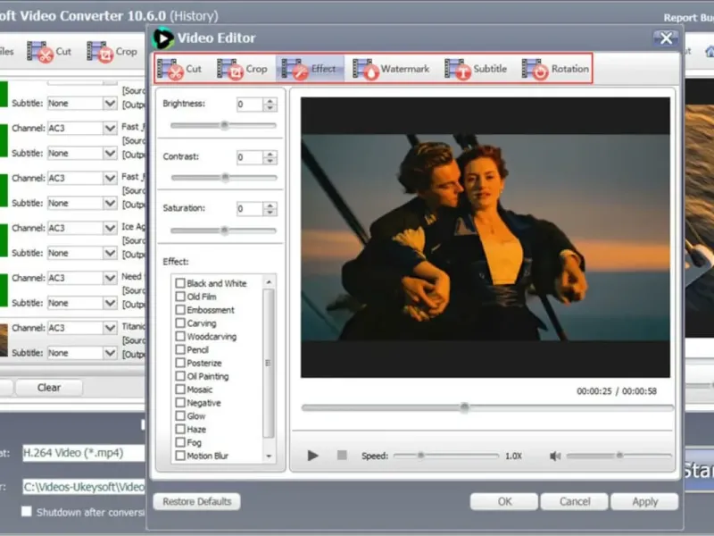This screenshot has height=536, width=714.
Task: Check the Fog effect
Action: (x=180, y=442)
